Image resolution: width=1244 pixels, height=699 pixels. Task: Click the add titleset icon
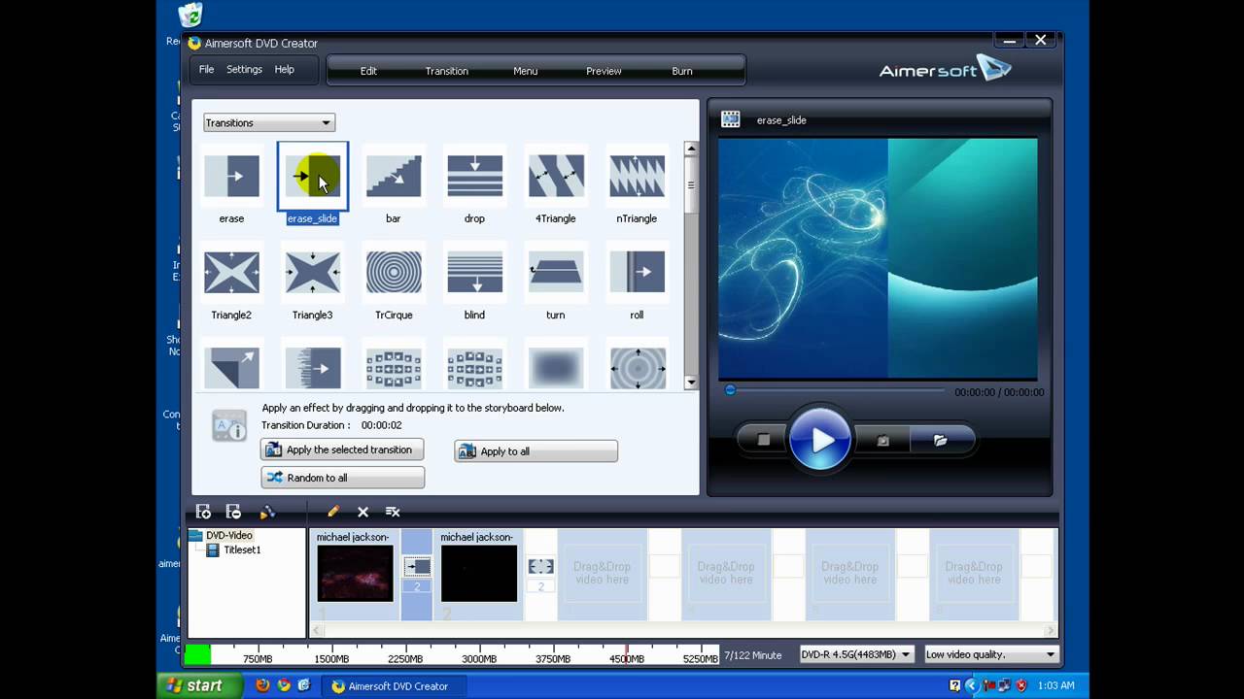coord(203,512)
